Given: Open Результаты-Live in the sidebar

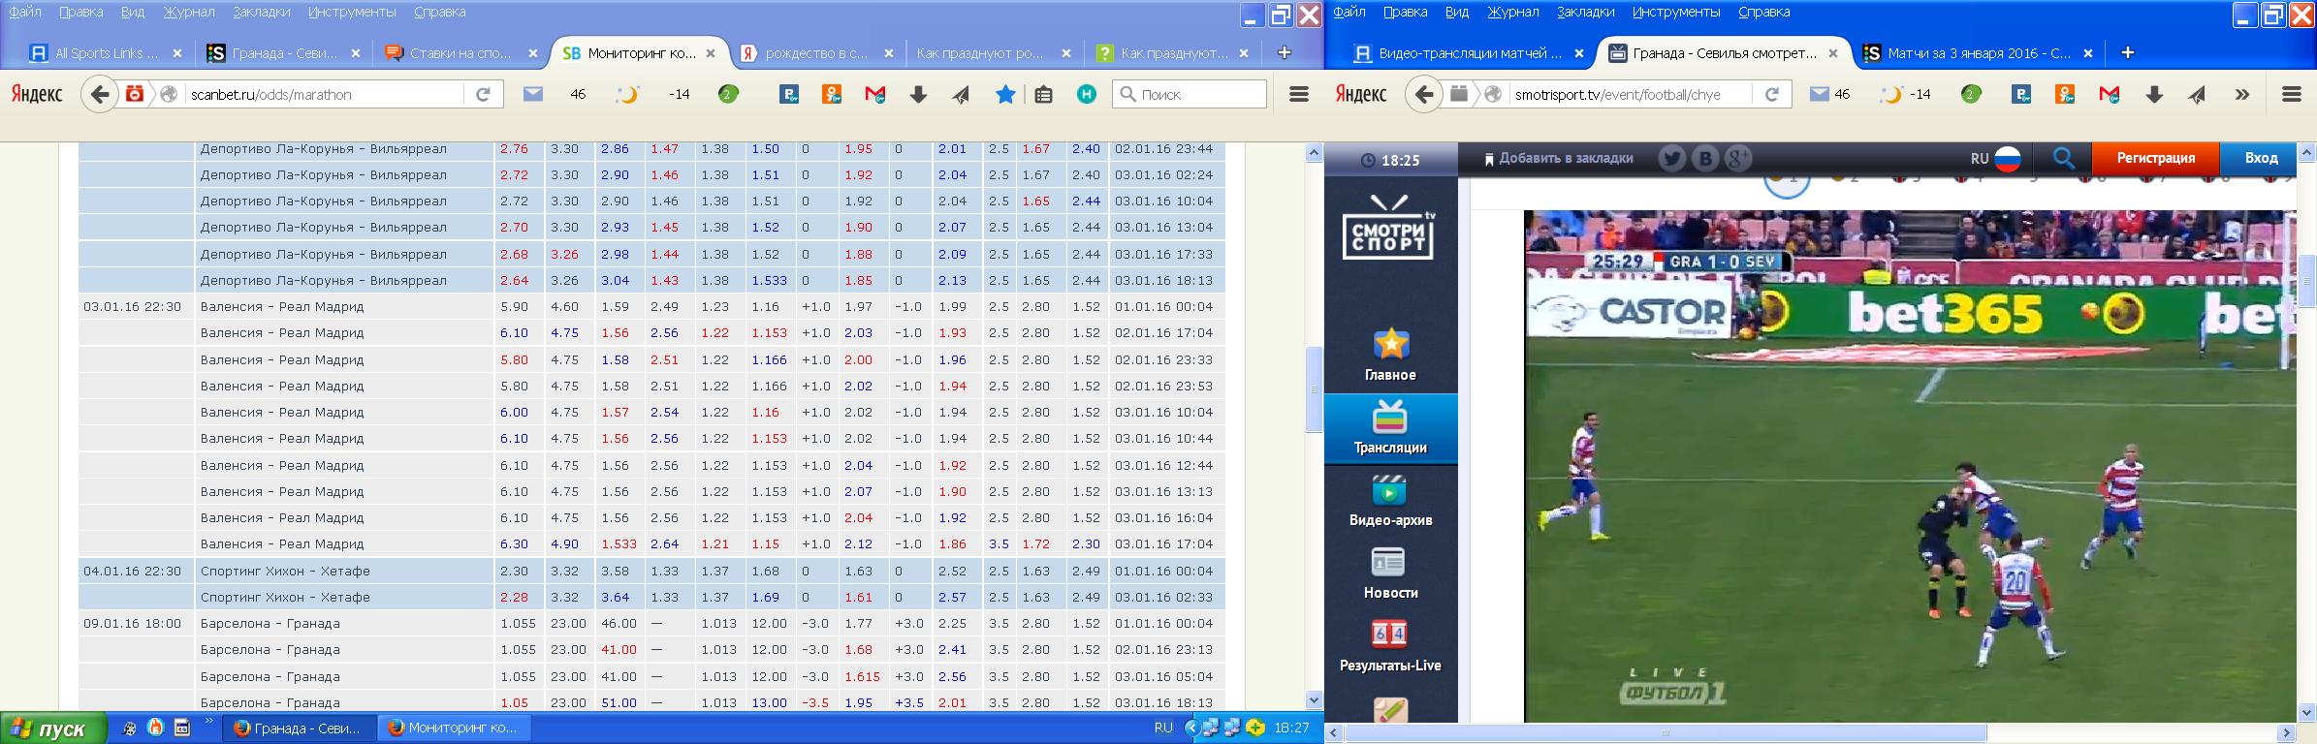Looking at the screenshot, I should (x=1390, y=645).
